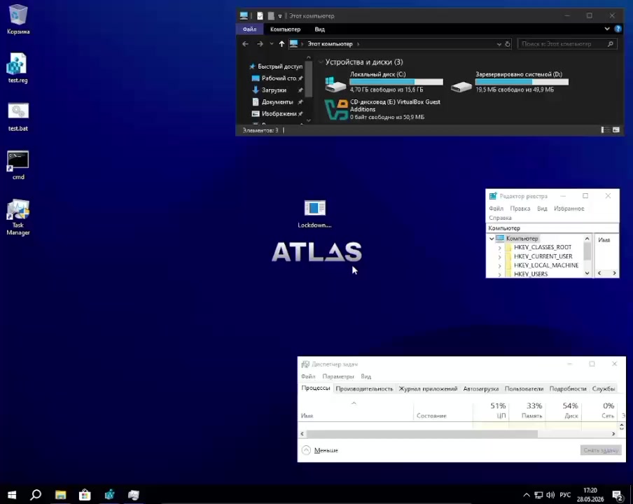Open File Explorer from taskbar
The width and height of the screenshot is (633, 504).
coord(60,495)
